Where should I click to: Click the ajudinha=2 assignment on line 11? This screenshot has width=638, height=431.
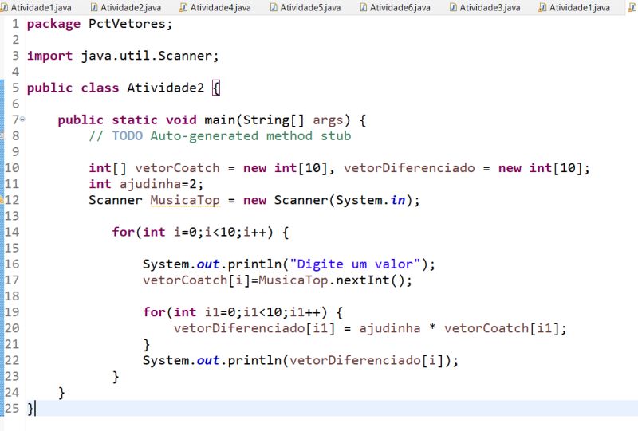(157, 184)
